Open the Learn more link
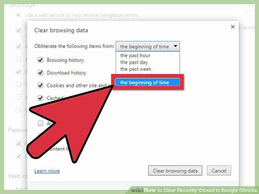 [47, 171]
